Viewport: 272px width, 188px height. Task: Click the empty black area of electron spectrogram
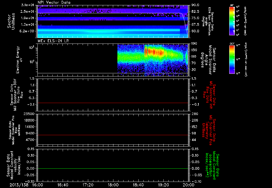(x=77, y=58)
